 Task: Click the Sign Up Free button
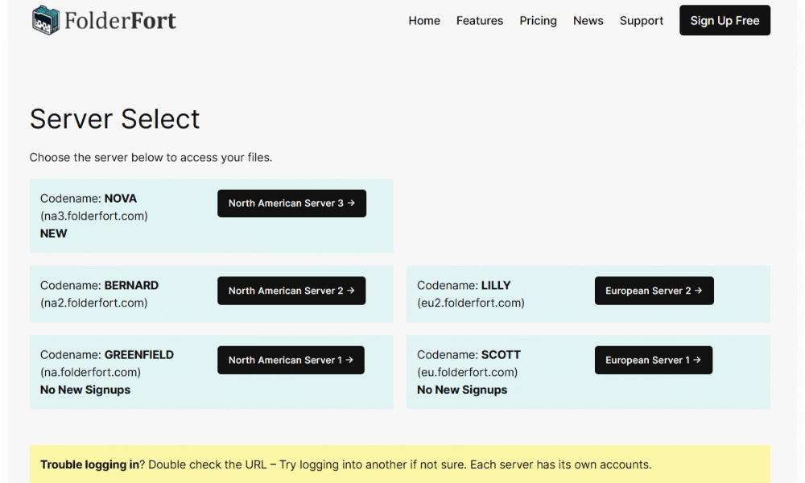point(724,21)
